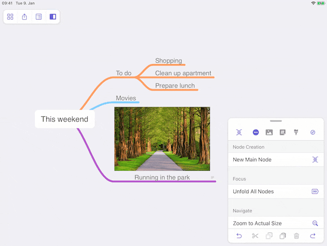
Task: Open the document grid overview icon
Action: 10,17
